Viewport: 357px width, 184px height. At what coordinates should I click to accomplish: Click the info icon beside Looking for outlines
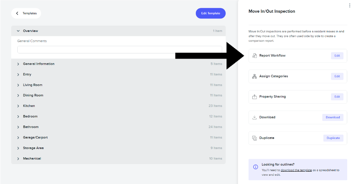point(255,167)
